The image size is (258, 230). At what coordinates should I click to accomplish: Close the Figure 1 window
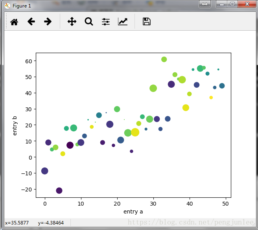pyautogui.click(x=247, y=4)
